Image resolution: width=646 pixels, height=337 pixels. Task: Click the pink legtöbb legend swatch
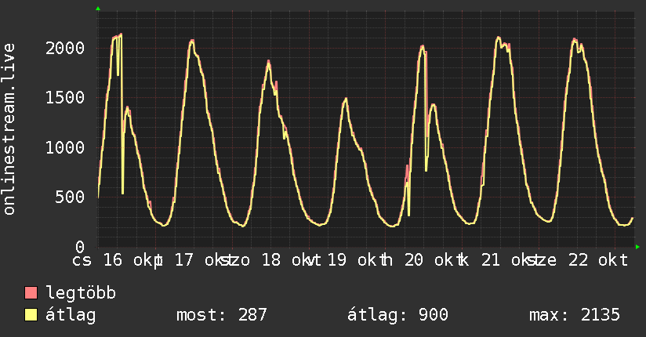(x=31, y=292)
